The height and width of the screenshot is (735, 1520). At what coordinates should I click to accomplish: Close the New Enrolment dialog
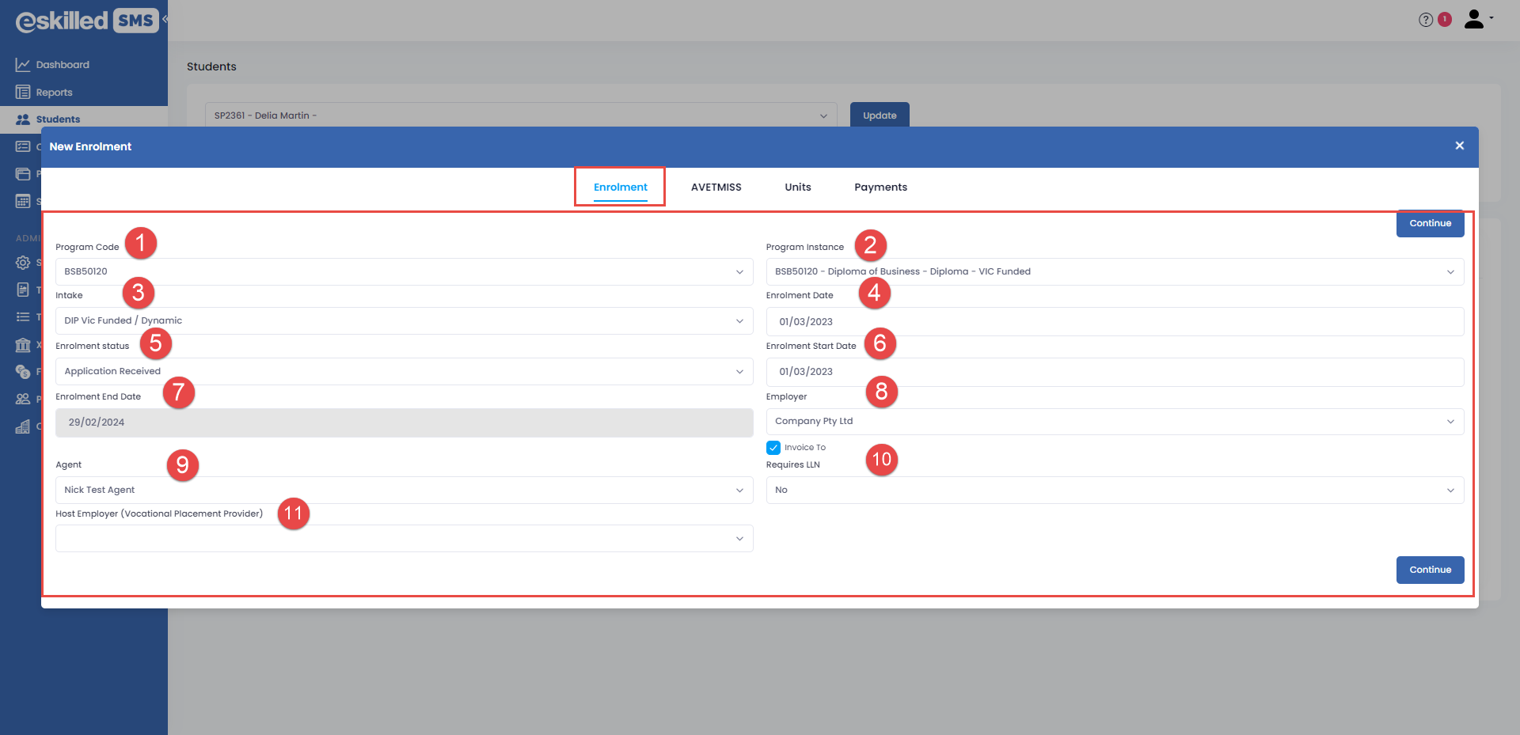click(x=1459, y=146)
